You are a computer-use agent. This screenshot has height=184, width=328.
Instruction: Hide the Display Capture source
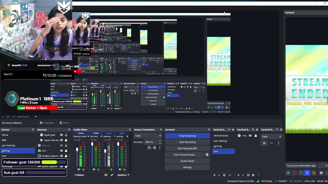(61, 156)
